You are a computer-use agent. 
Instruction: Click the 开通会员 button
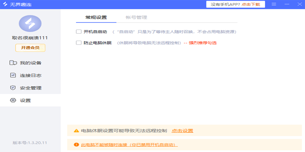30,47
